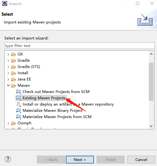Click the vertical scrollbar thumb
This screenshot has width=157, height=166.
(x=151, y=82)
